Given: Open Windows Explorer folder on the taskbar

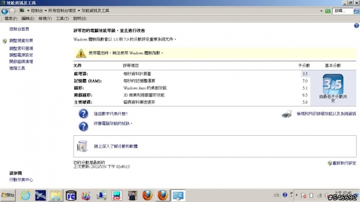Looking at the screenshot, I should [56, 196].
